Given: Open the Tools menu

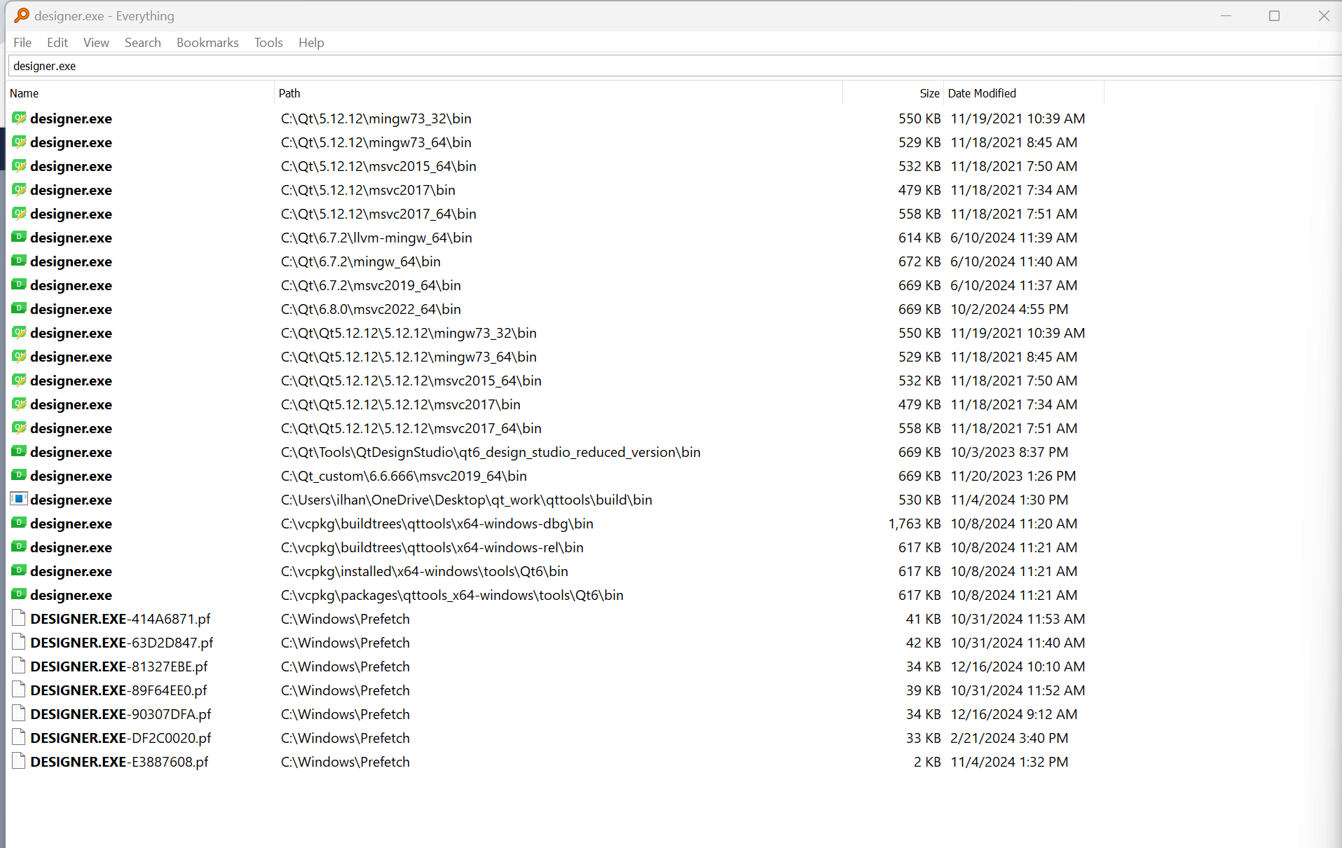Looking at the screenshot, I should point(268,43).
